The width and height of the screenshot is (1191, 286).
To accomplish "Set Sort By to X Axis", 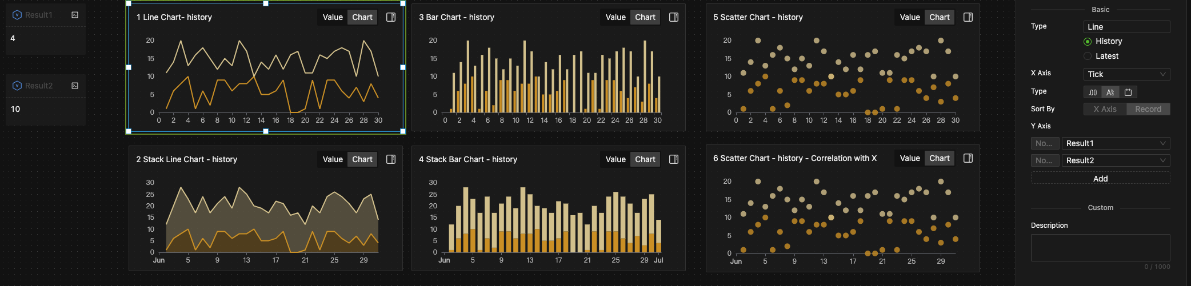I will [x=1105, y=109].
